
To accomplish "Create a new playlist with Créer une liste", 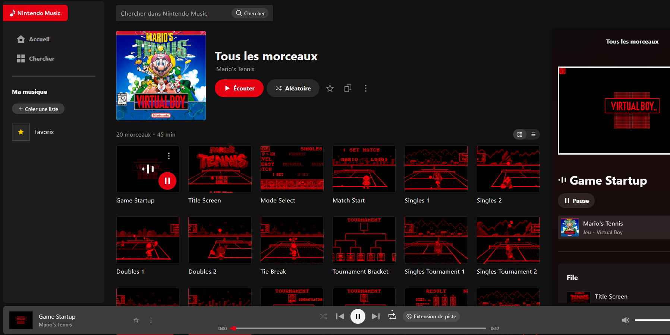I will point(38,109).
